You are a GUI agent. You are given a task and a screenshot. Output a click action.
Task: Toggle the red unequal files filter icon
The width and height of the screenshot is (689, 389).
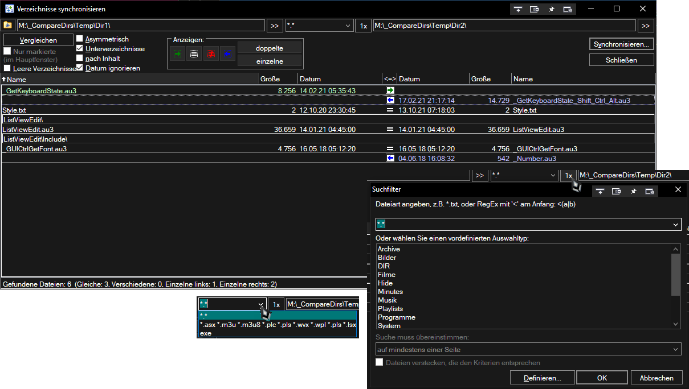pos(211,54)
